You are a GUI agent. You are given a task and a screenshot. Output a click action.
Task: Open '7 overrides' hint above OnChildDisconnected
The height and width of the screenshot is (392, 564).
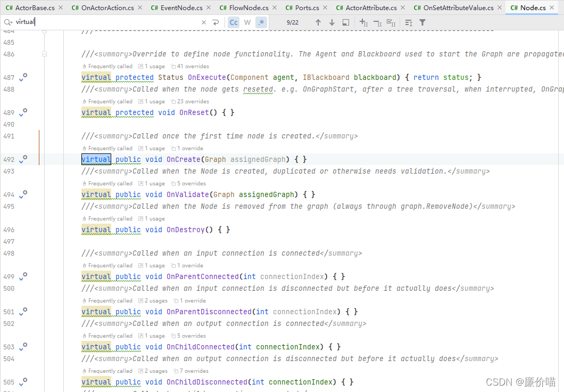click(x=191, y=371)
